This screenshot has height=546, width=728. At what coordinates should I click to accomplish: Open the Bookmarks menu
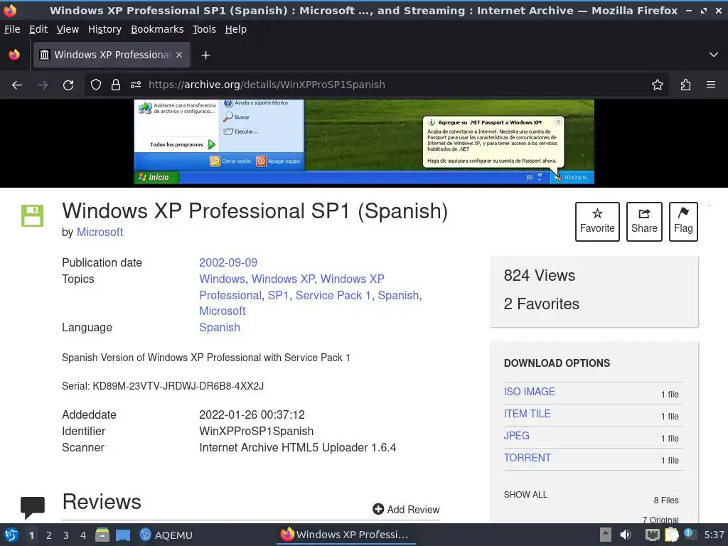pyautogui.click(x=157, y=29)
